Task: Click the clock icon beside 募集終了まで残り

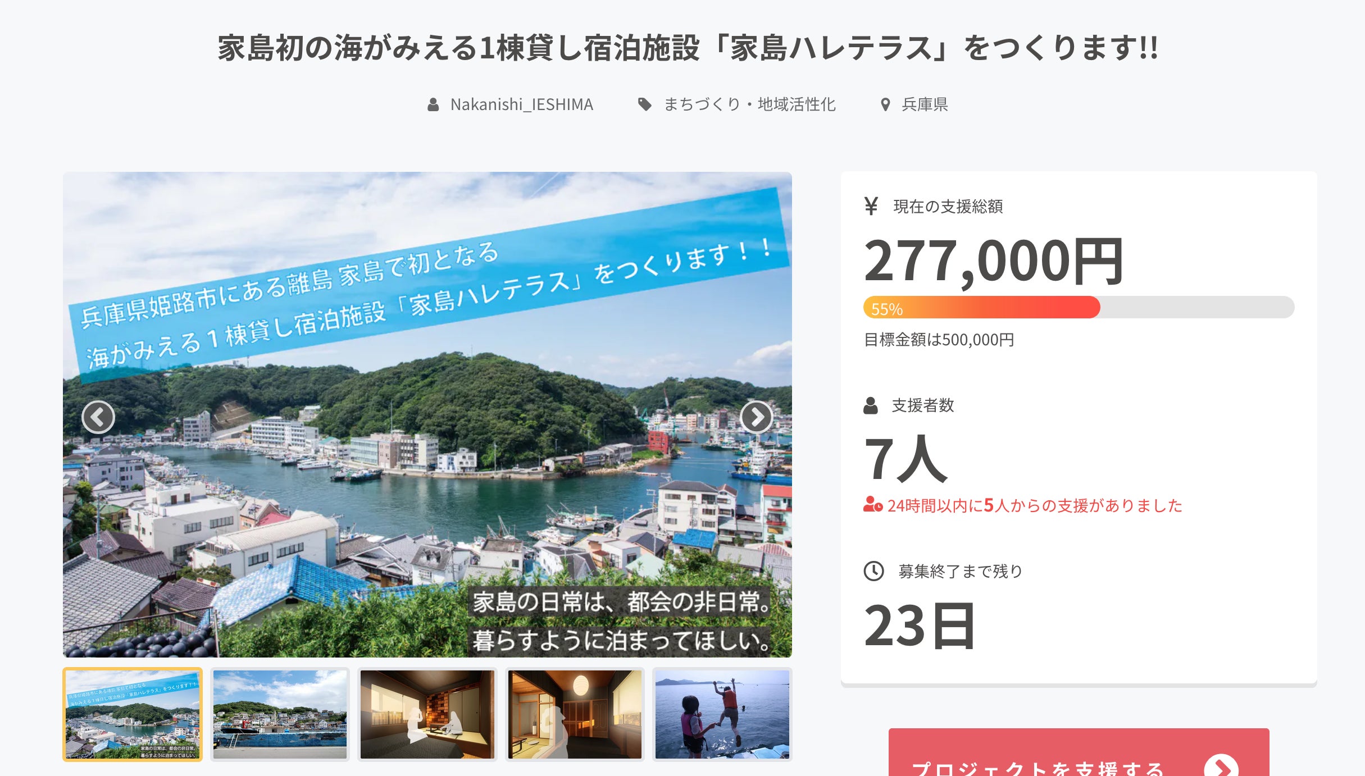Action: (873, 571)
